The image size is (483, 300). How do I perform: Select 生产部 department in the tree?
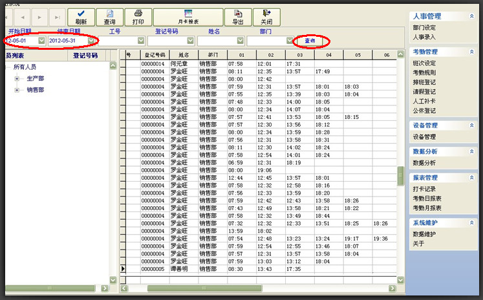(36, 78)
